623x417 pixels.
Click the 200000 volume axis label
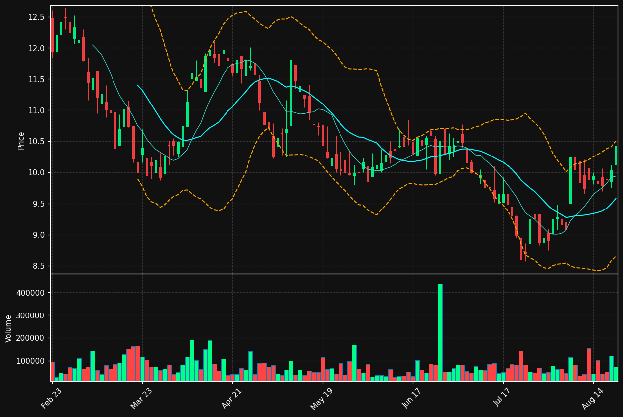[30, 338]
